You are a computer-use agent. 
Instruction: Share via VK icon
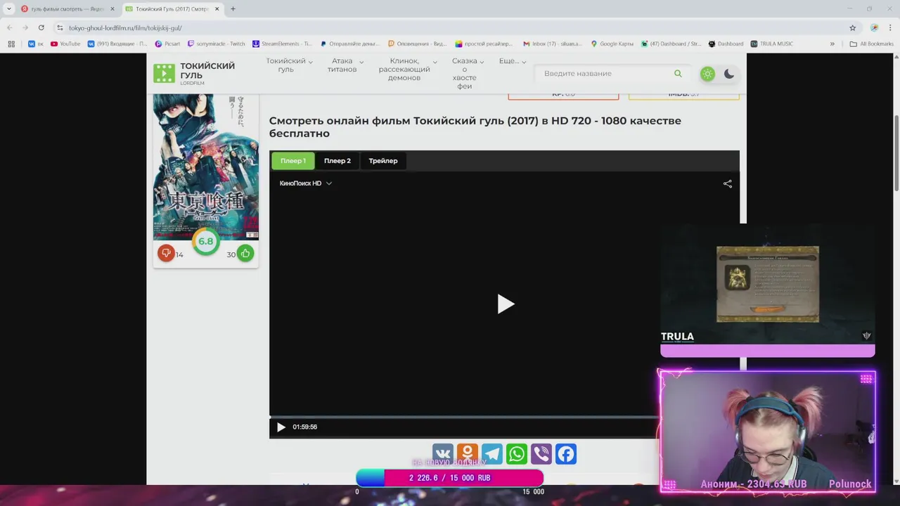tap(443, 454)
